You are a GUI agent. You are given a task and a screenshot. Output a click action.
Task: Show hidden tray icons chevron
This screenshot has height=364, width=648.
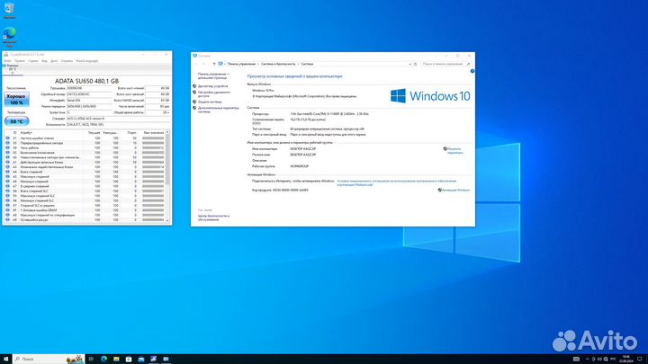click(587, 359)
